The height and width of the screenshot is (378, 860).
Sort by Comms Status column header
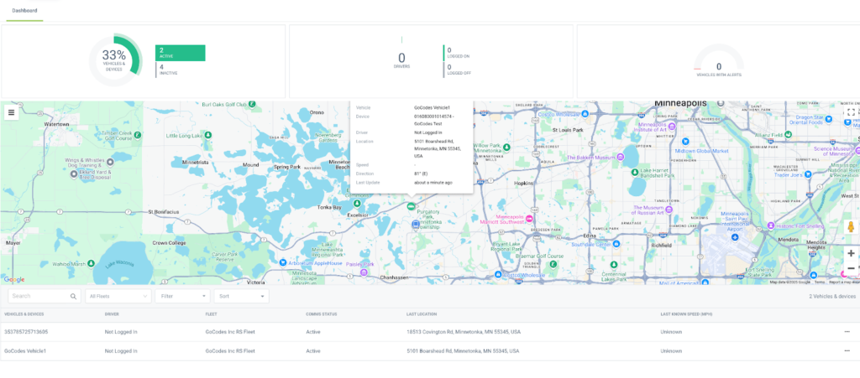pos(322,314)
